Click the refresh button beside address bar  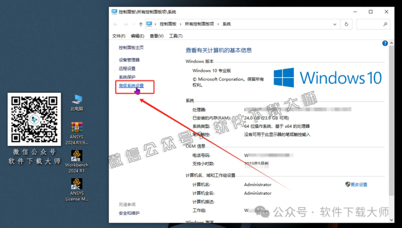346,24
